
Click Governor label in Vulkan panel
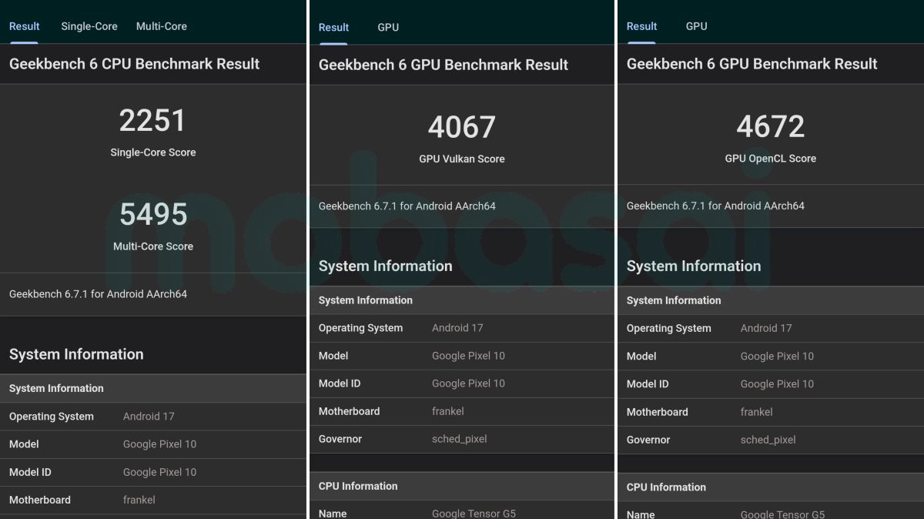tap(340, 439)
